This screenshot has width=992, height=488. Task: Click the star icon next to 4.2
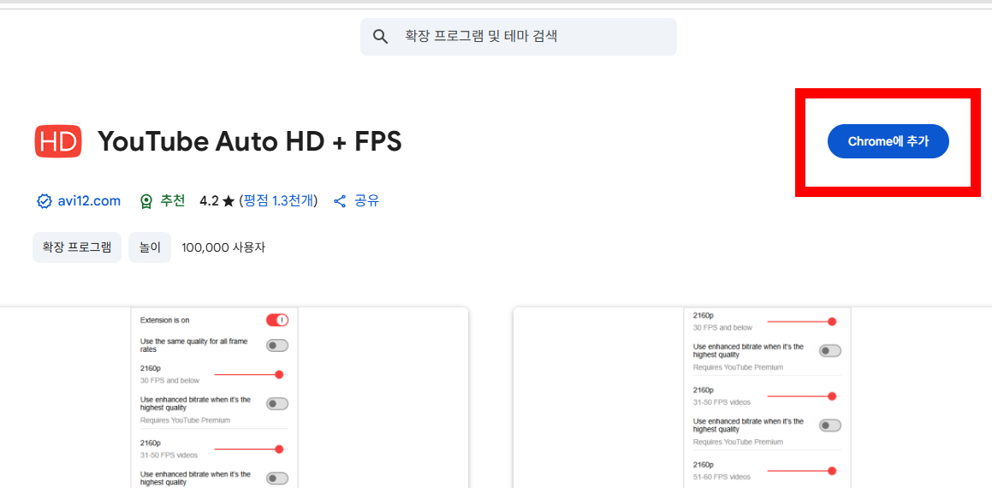point(229,201)
